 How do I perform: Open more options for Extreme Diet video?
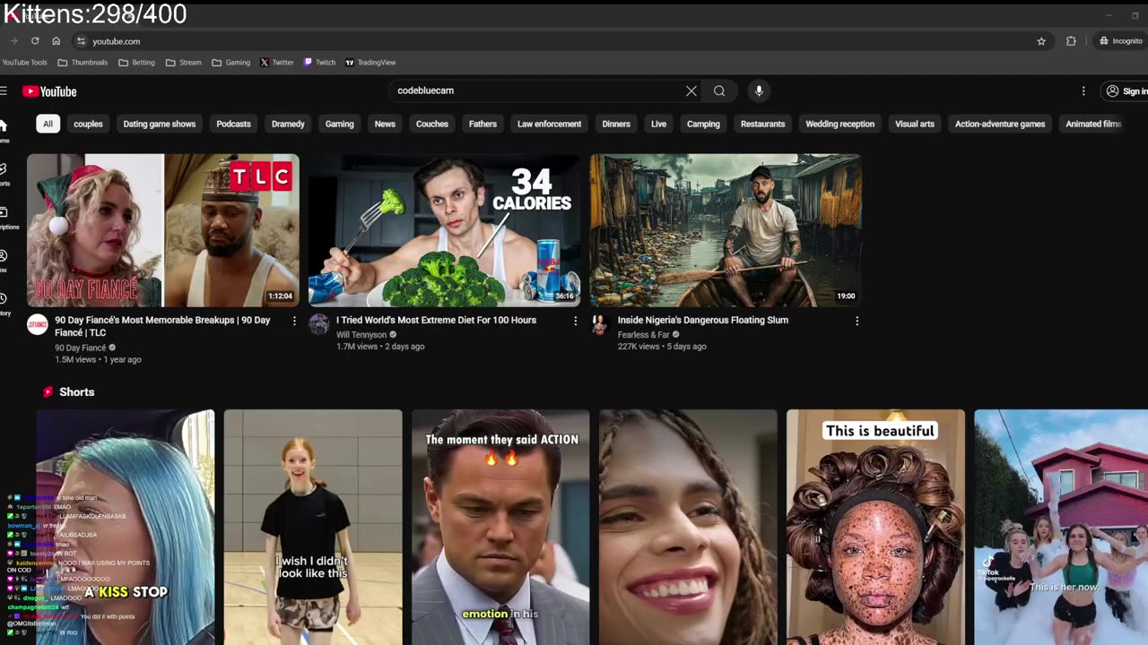576,321
